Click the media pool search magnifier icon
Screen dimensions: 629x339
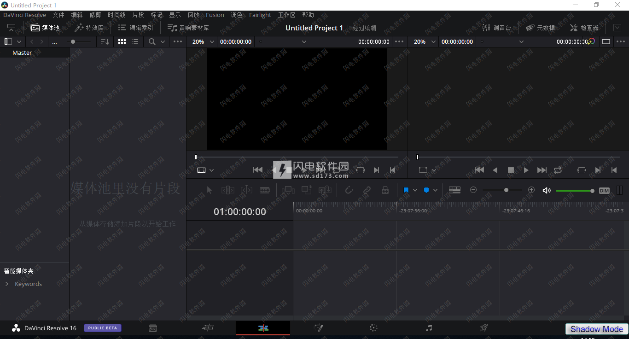(x=152, y=41)
